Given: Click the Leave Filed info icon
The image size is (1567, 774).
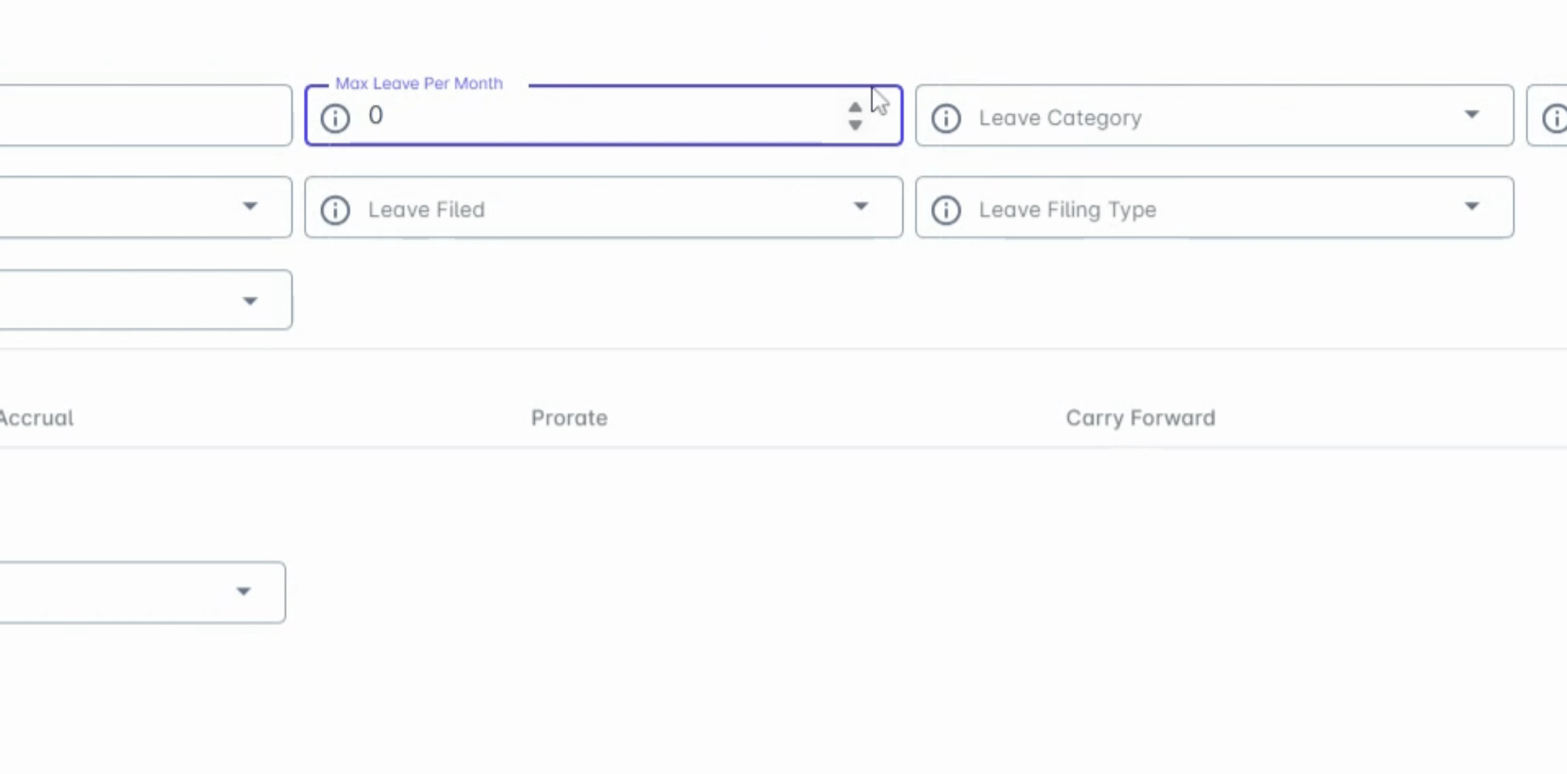Looking at the screenshot, I should pos(335,209).
